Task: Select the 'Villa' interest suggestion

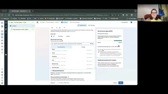Action: pos(72,61)
